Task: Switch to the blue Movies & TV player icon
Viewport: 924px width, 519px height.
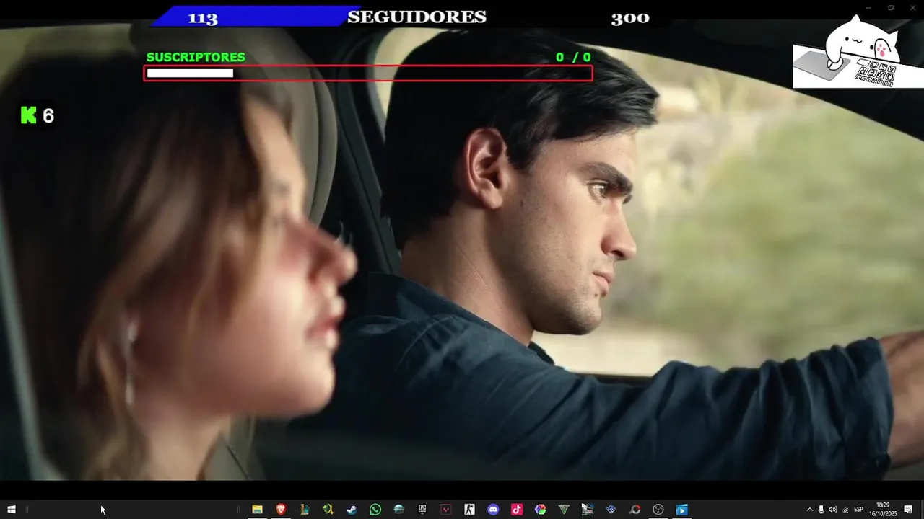Action: [682, 510]
